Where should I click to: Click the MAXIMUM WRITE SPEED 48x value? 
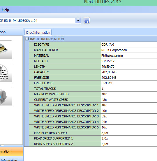104,94
